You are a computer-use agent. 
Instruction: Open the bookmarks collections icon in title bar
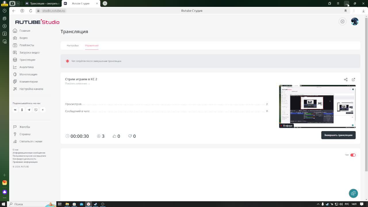(x=330, y=3)
